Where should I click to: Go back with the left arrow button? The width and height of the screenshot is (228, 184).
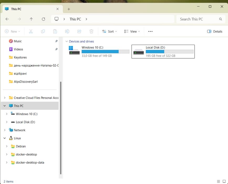7,19
